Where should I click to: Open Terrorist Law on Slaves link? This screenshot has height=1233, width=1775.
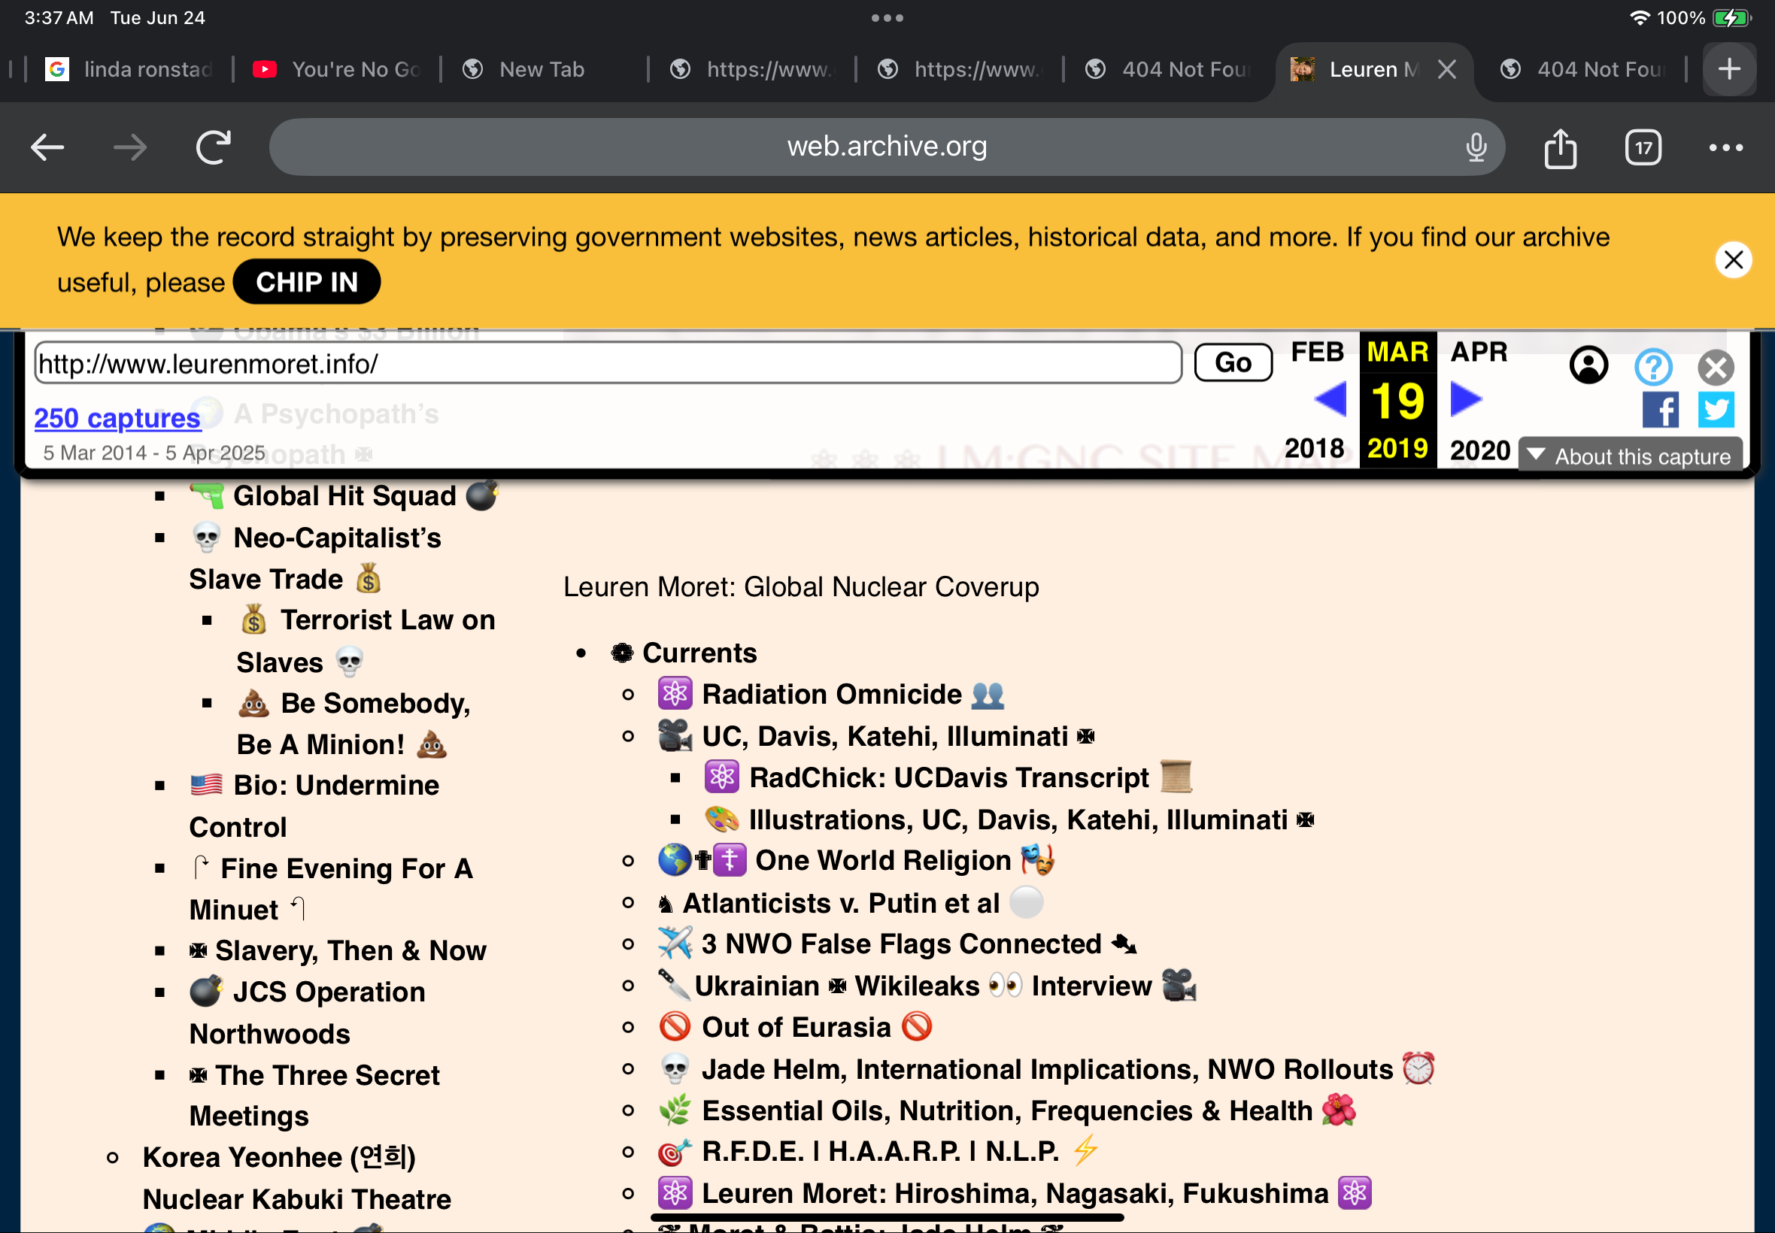point(366,641)
